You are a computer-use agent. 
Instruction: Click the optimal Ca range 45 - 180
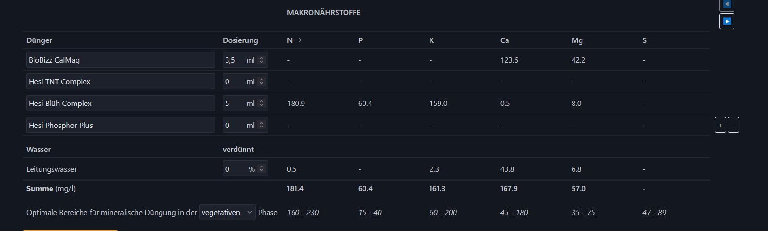pyautogui.click(x=514, y=213)
